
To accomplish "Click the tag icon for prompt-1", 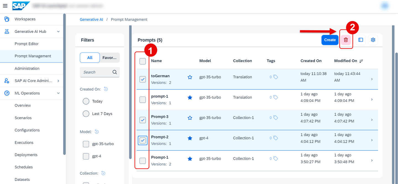I will click(276, 97).
